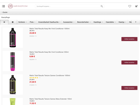Click the 11,92 € price
Image resolution: width=140 pixels, height=105 pixels.
tap(33, 103)
